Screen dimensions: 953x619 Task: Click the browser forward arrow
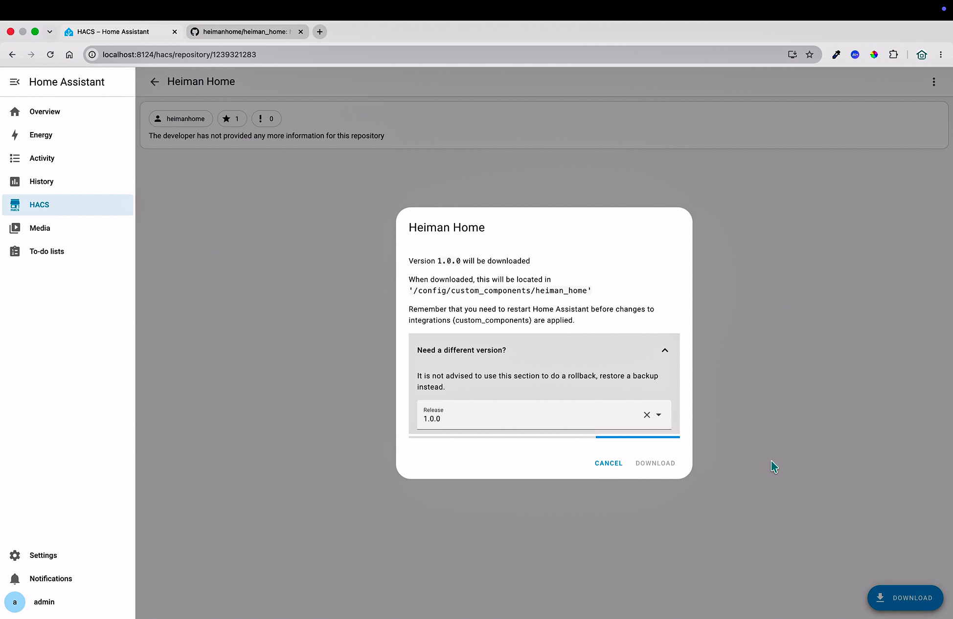point(31,55)
